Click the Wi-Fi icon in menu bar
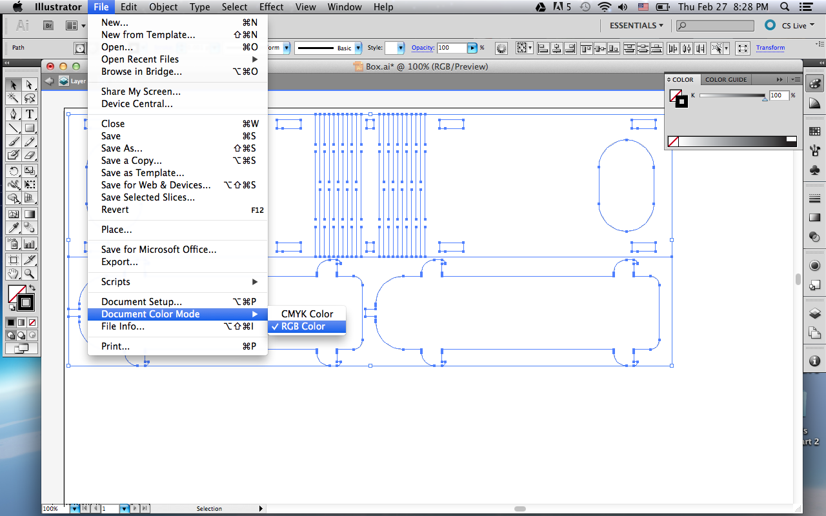The image size is (826, 516). point(604,7)
